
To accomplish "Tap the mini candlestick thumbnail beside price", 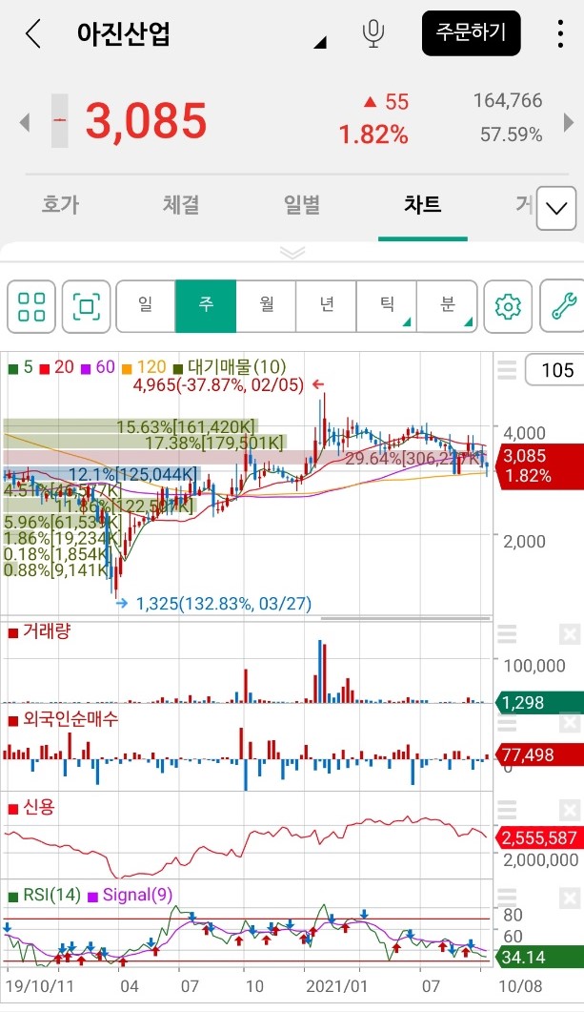I will pyautogui.click(x=59, y=121).
